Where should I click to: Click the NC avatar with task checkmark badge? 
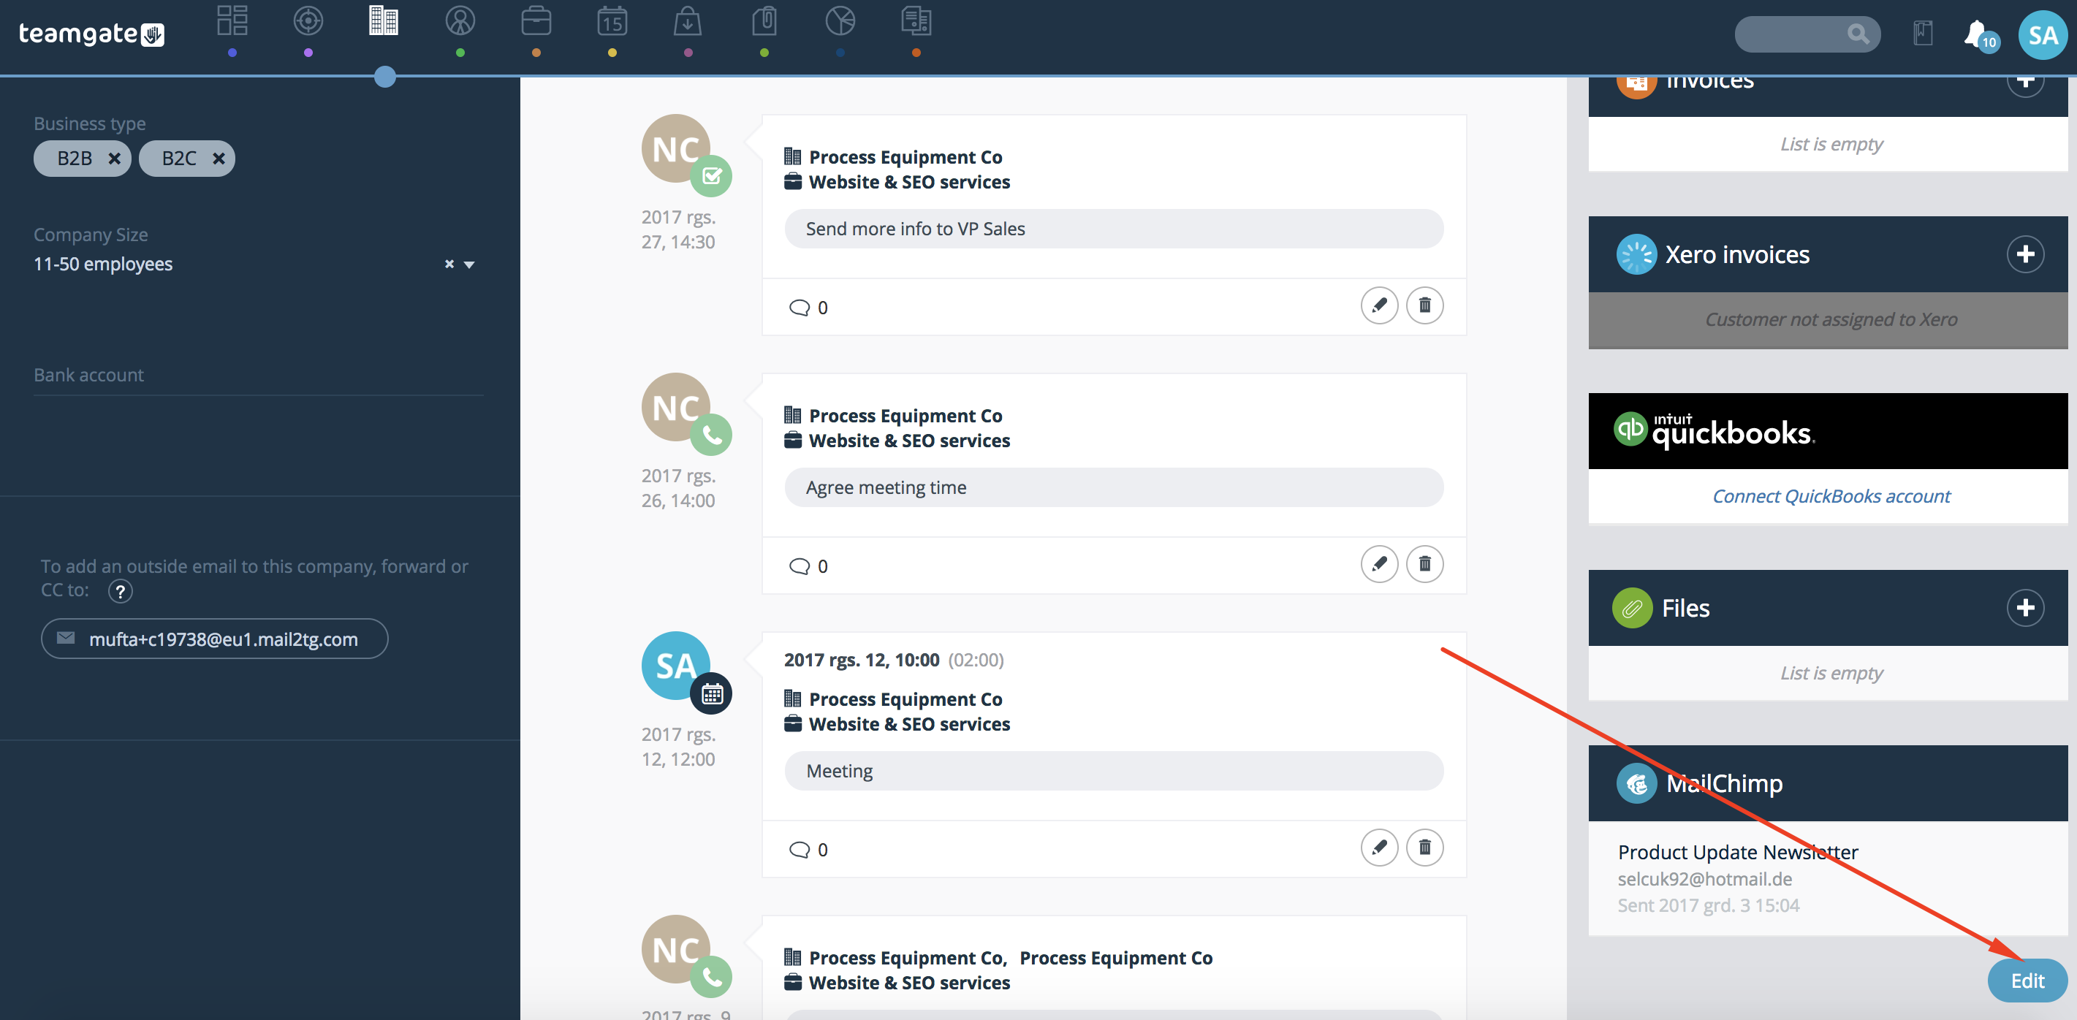pyautogui.click(x=677, y=150)
